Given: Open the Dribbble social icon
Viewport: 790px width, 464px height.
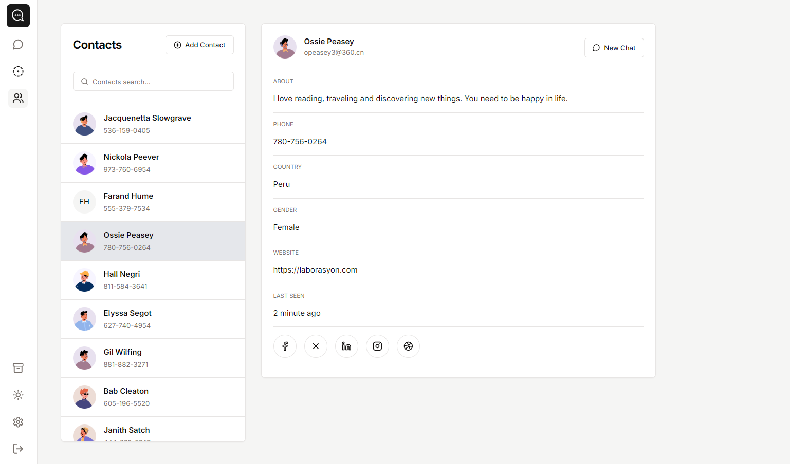Looking at the screenshot, I should point(408,346).
